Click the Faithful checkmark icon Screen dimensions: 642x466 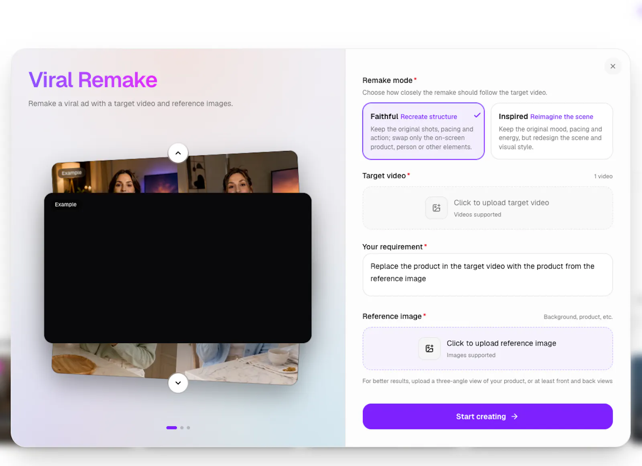point(477,115)
